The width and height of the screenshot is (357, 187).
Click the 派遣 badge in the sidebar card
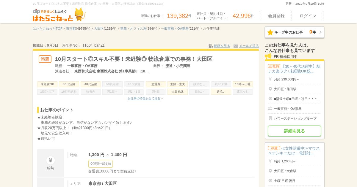tap(274, 148)
